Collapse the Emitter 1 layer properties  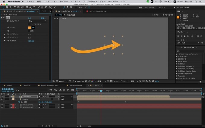click(x=11, y=99)
